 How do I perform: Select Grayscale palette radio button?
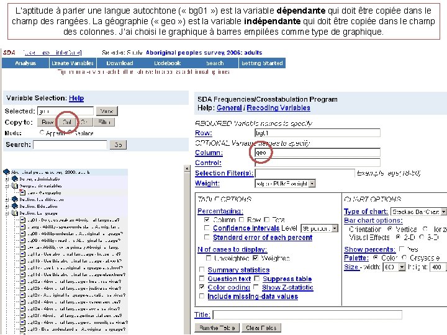pos(404,257)
